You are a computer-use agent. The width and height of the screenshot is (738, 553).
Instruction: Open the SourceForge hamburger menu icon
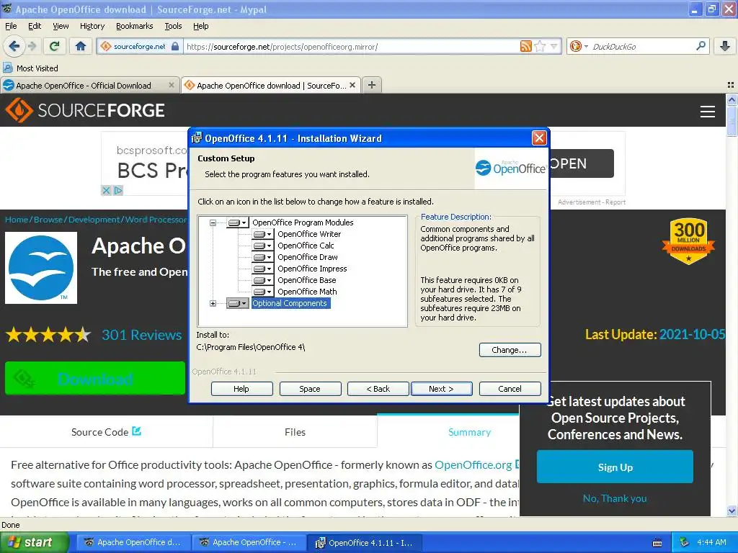click(x=708, y=112)
